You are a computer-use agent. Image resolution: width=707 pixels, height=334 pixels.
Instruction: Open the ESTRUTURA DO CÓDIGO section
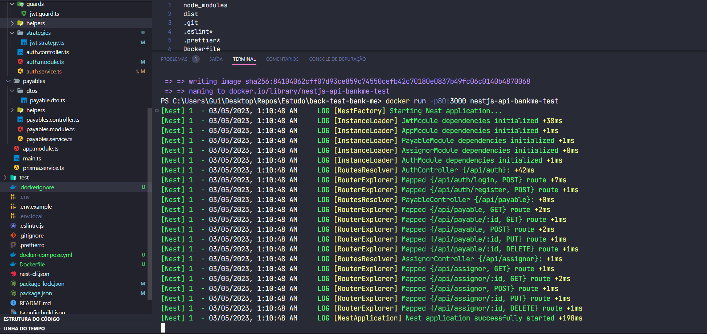(31, 319)
